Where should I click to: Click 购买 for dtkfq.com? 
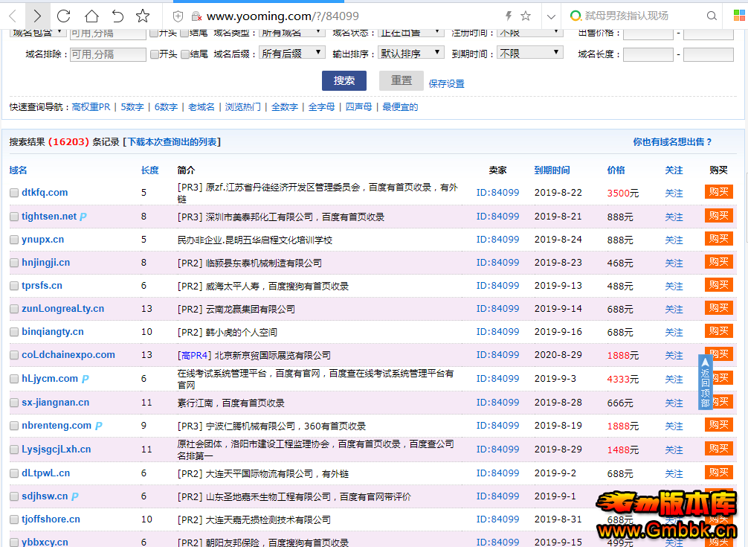718,192
